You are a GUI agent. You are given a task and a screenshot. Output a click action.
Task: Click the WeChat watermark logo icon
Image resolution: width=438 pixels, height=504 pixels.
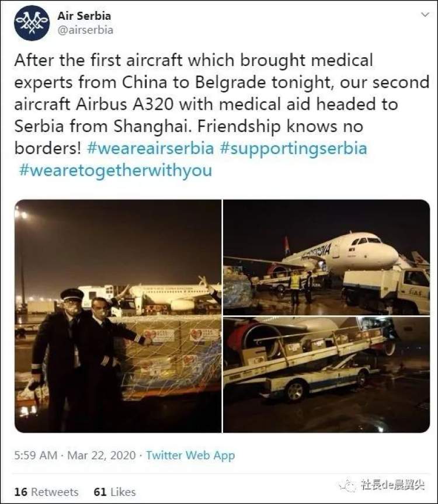(x=349, y=486)
